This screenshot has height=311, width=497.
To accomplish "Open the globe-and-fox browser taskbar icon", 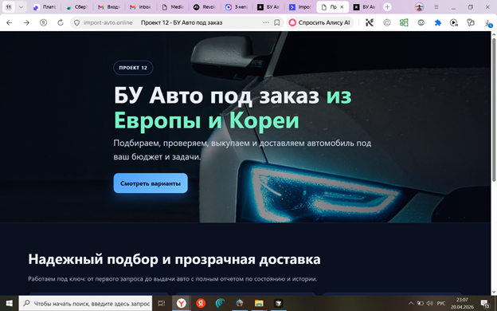I will click(x=240, y=303).
